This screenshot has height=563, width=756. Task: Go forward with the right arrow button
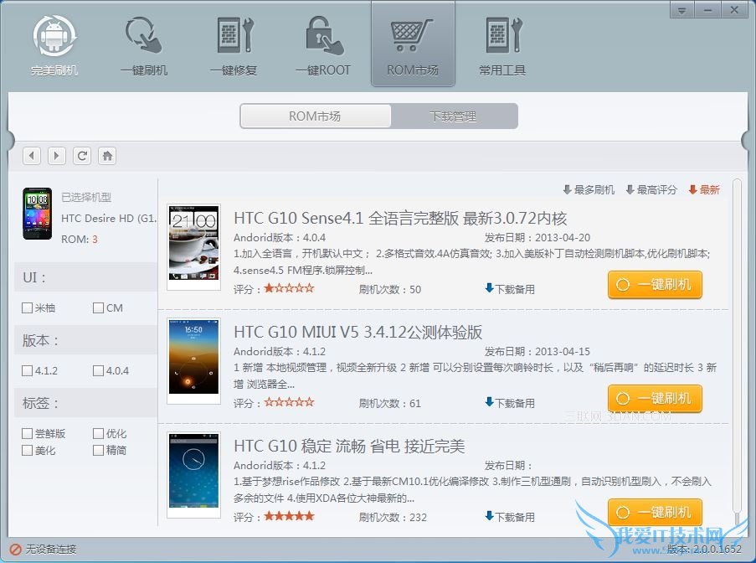[56, 156]
